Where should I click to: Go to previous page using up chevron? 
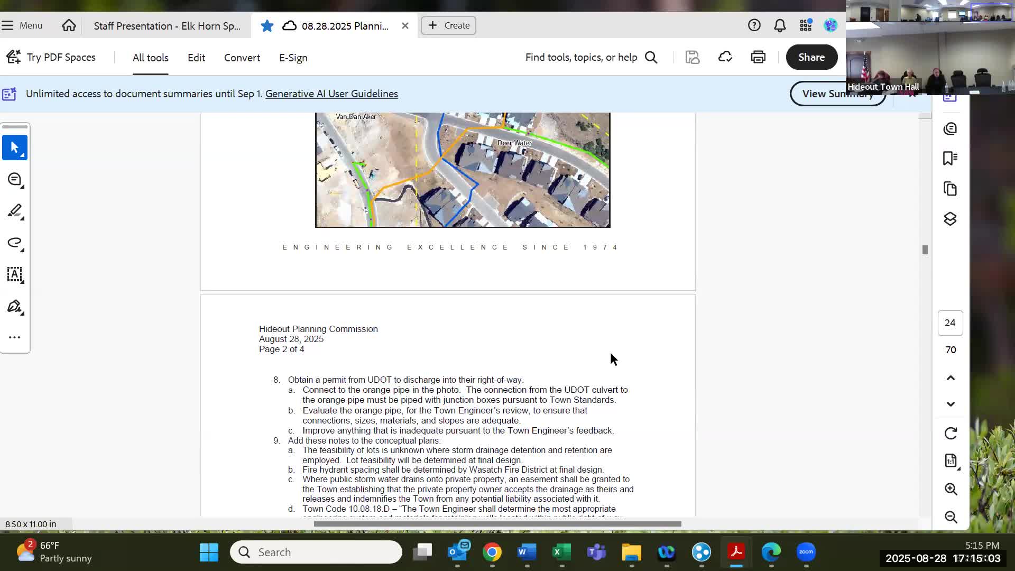(951, 378)
